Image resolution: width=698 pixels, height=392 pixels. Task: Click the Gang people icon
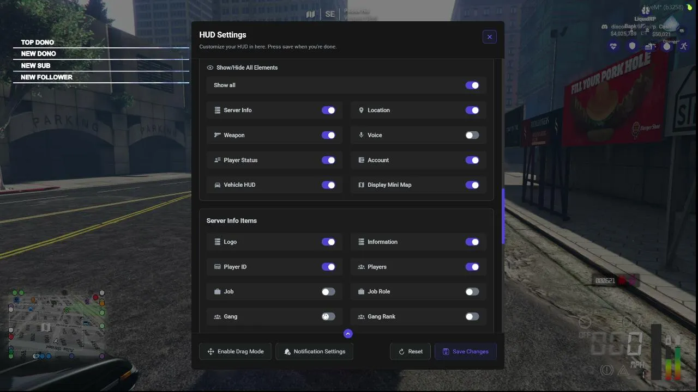click(x=218, y=316)
